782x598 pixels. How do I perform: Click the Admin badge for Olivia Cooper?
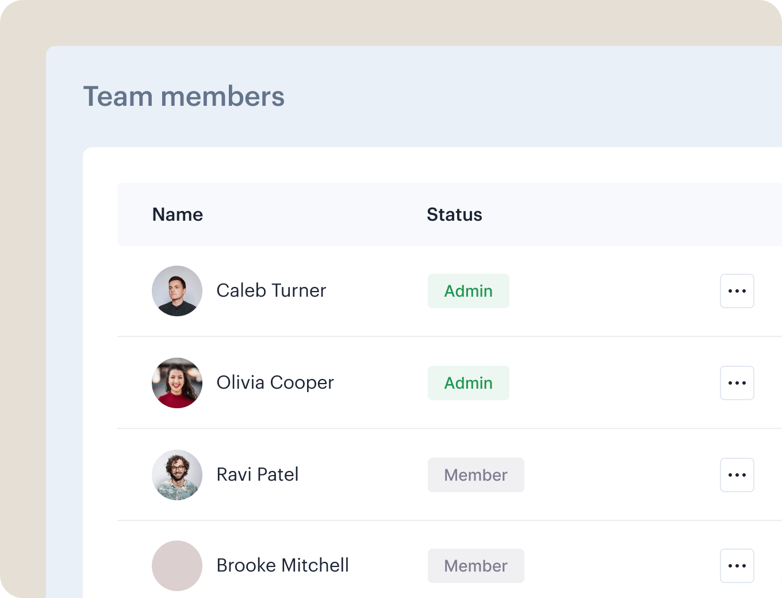469,383
